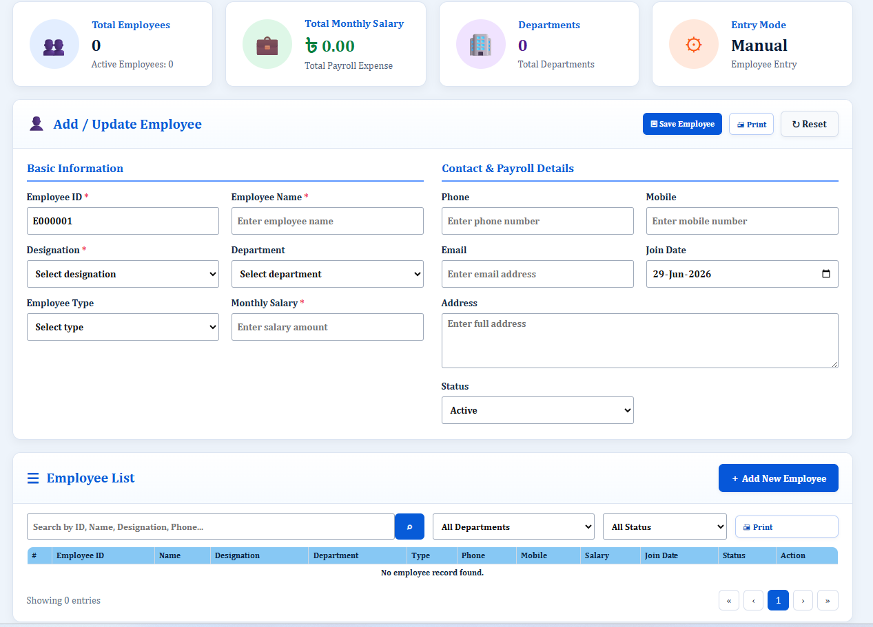Open the Select department dropdown

[327, 274]
